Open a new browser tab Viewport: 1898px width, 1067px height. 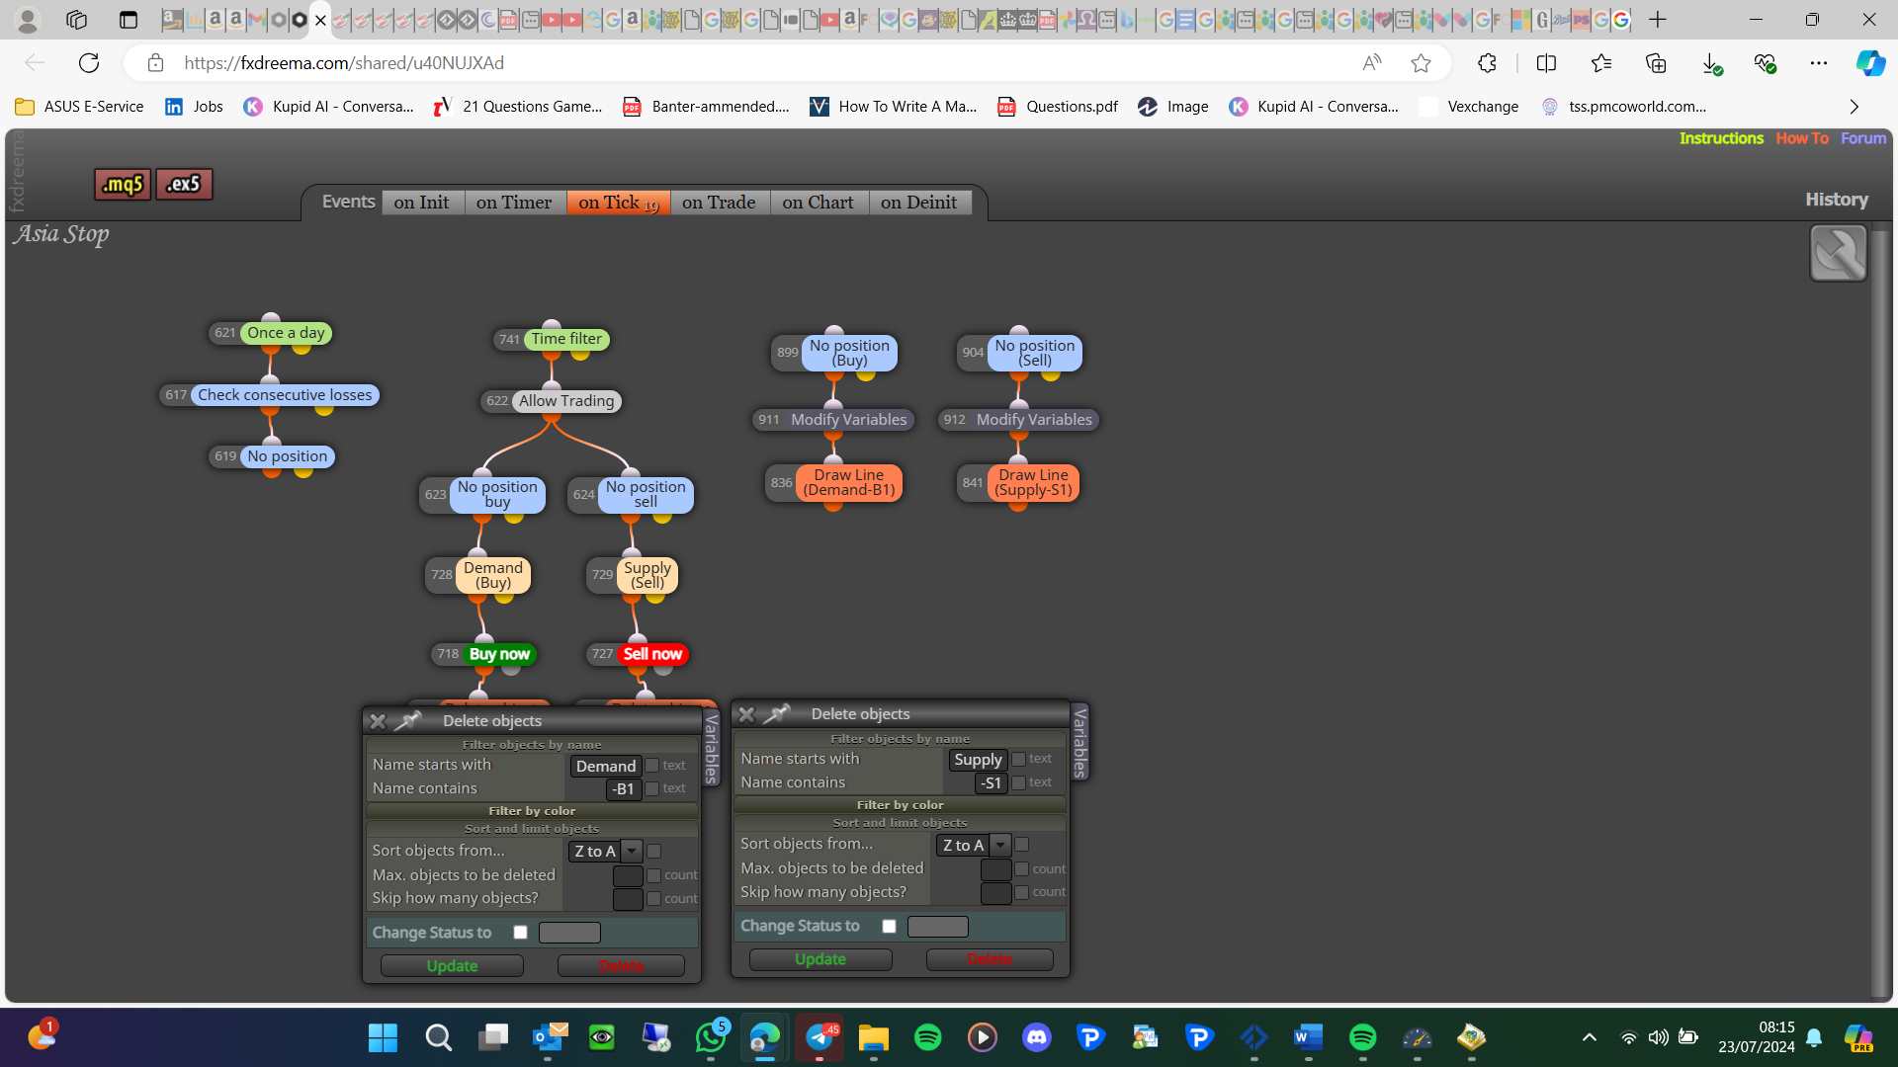1658,20
